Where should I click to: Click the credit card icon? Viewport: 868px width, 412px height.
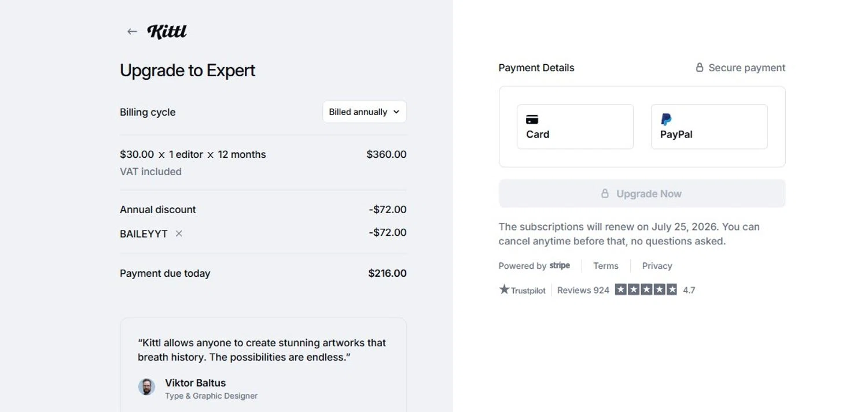point(532,120)
